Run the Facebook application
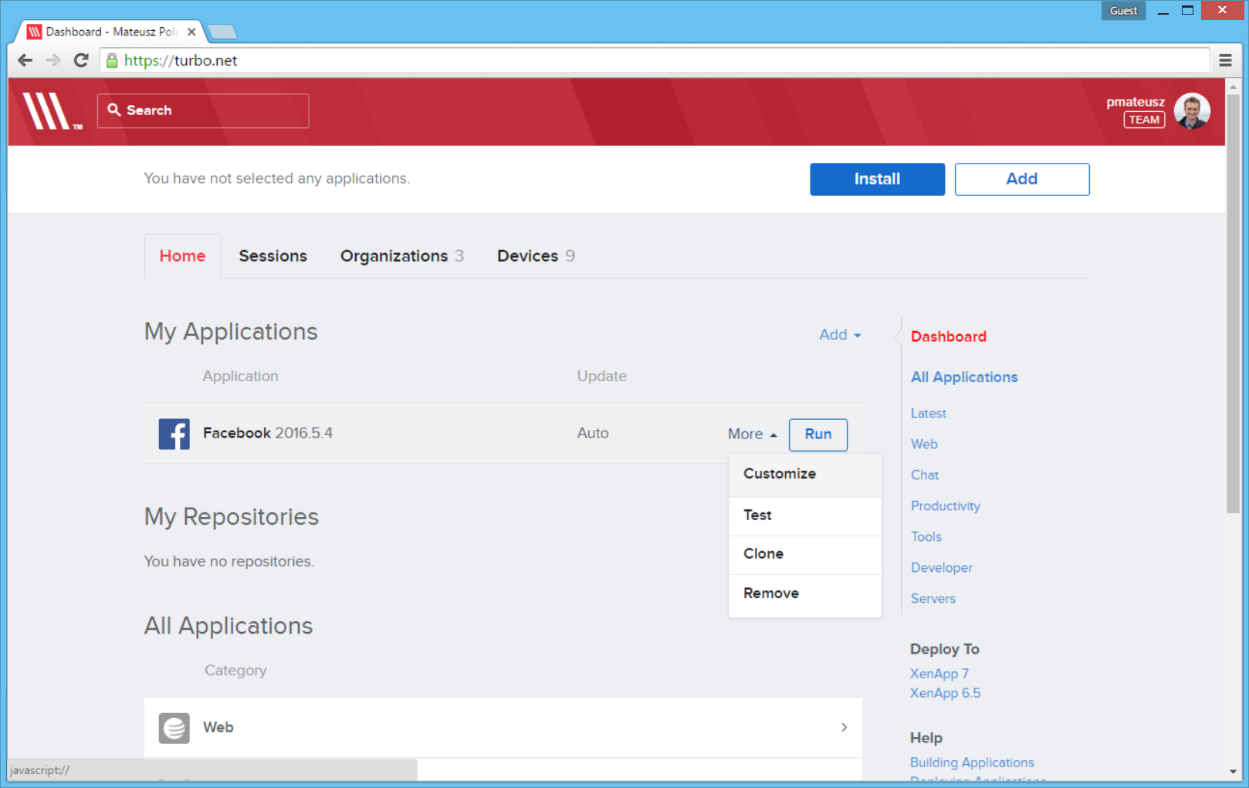 (817, 435)
